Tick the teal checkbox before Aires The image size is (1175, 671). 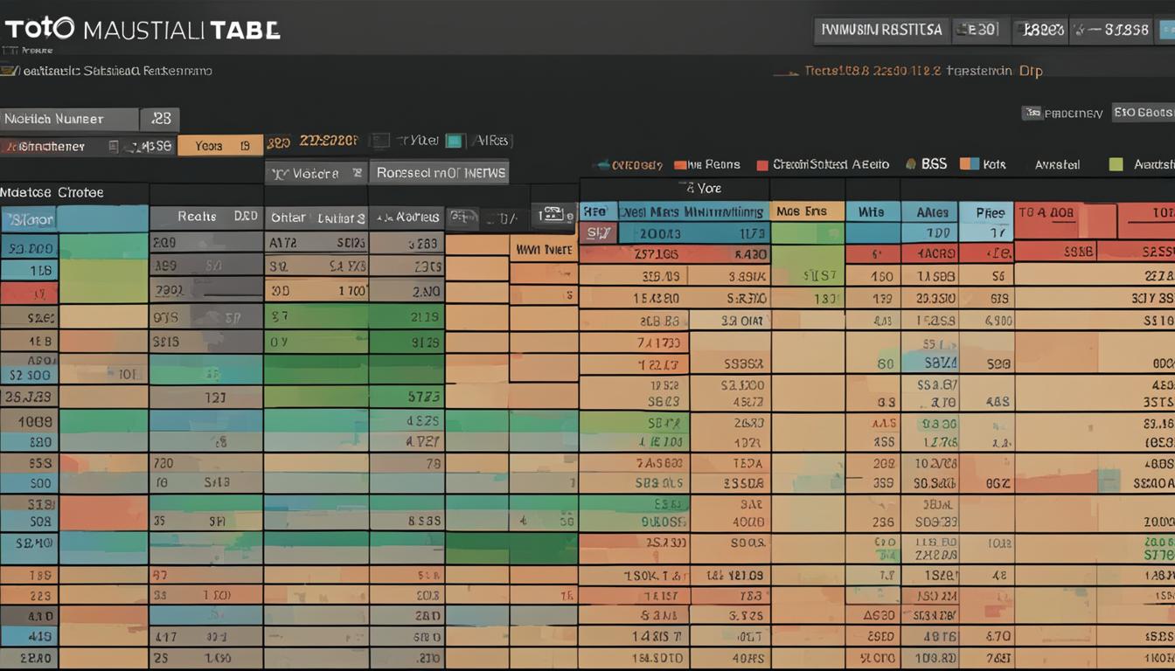coord(454,141)
